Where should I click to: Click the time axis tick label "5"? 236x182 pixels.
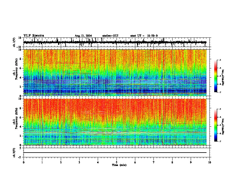(117, 162)
